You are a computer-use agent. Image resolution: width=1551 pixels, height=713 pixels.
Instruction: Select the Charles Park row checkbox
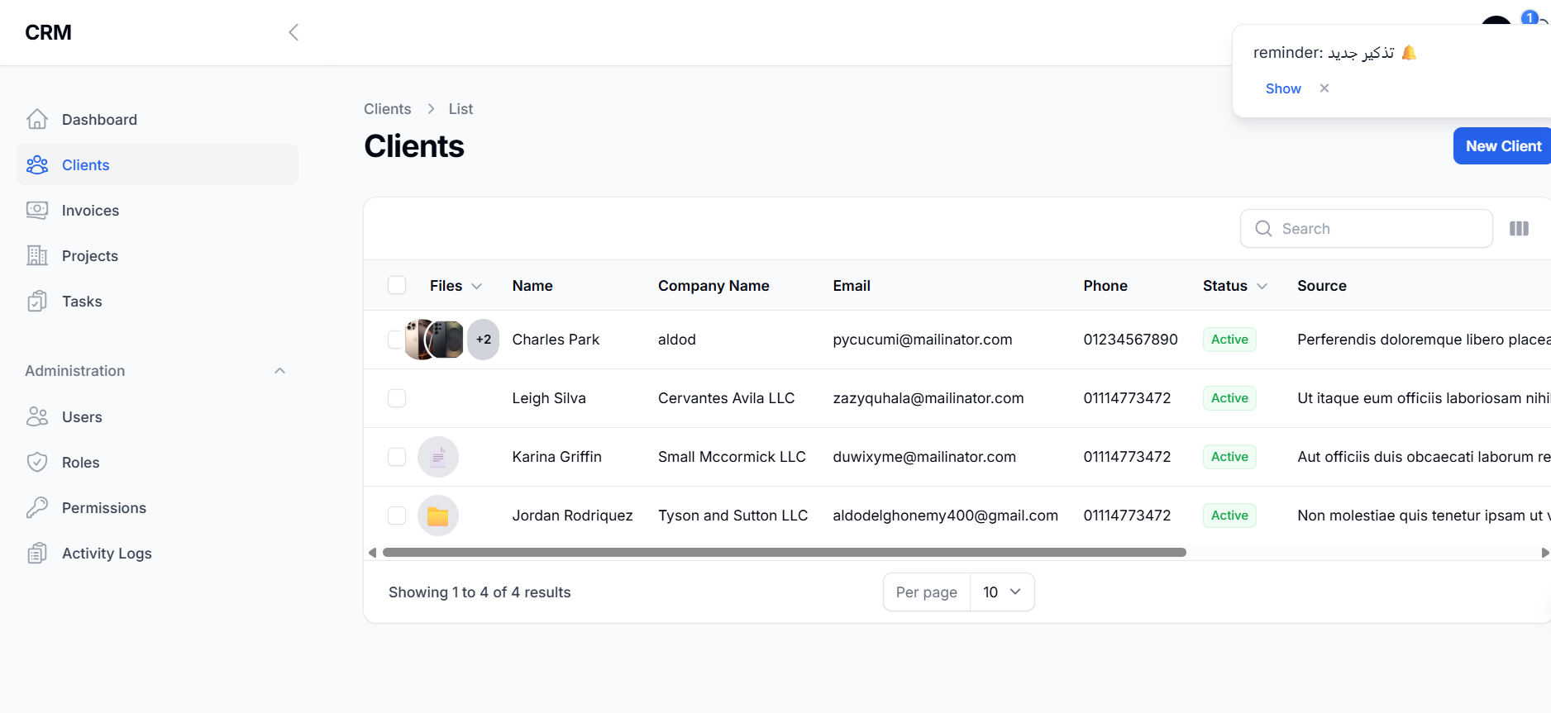point(396,340)
